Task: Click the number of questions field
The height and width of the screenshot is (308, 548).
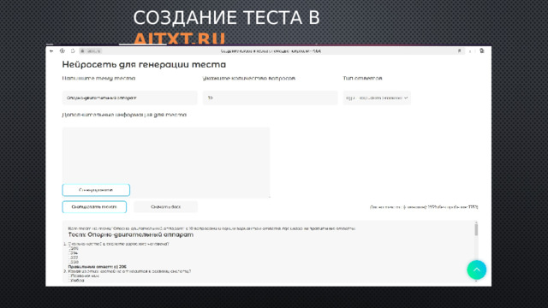Action: [x=271, y=98]
